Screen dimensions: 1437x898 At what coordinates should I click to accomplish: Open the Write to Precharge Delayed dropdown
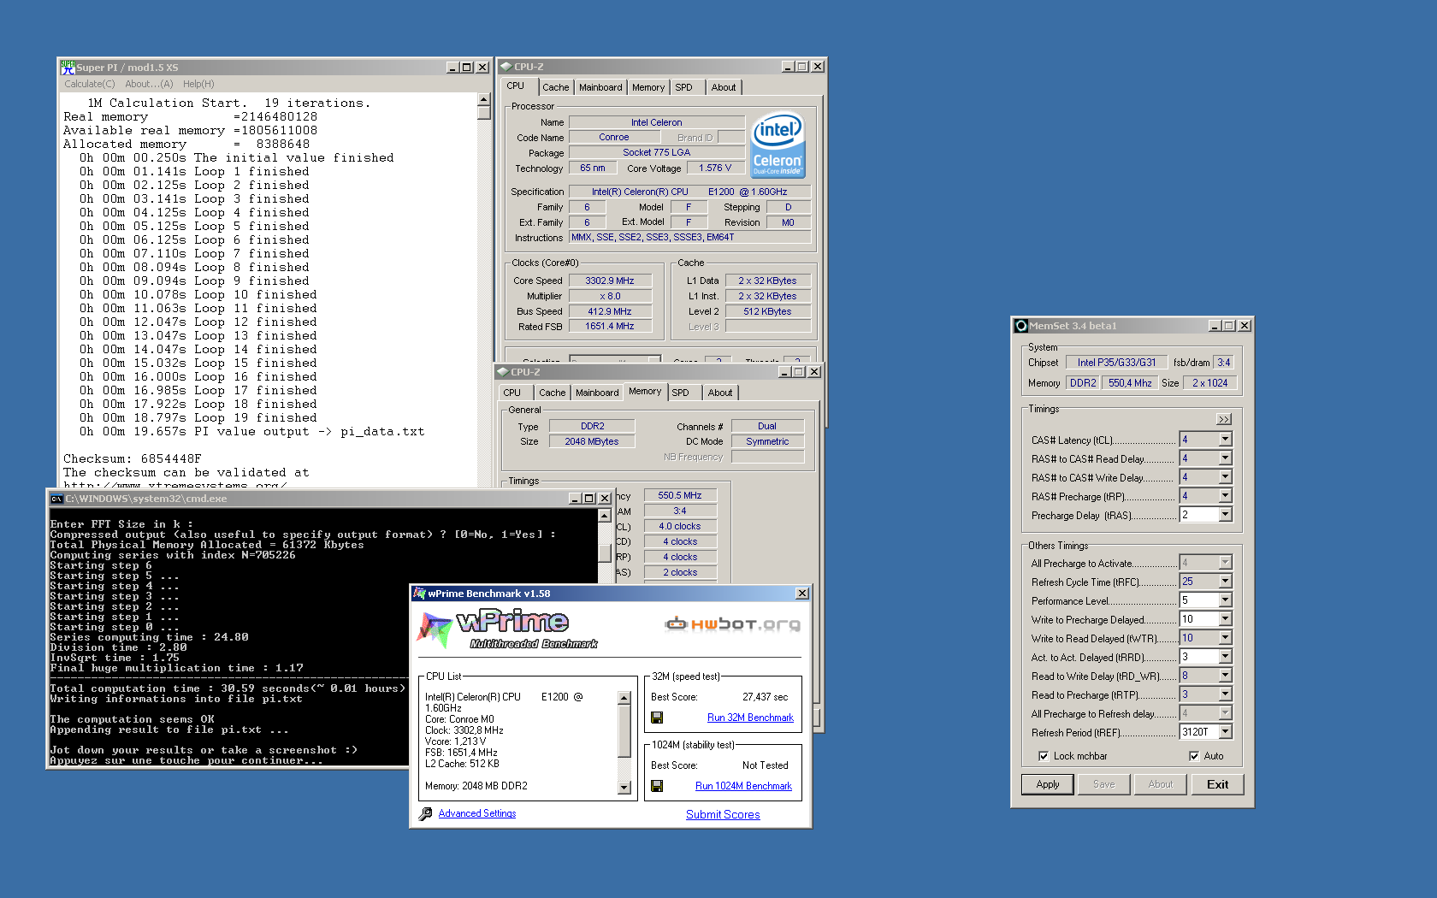point(1225,619)
